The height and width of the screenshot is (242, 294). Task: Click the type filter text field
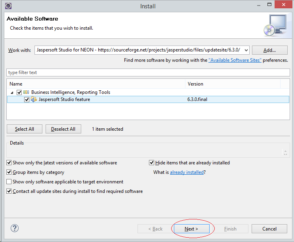pyautogui.click(x=148, y=72)
